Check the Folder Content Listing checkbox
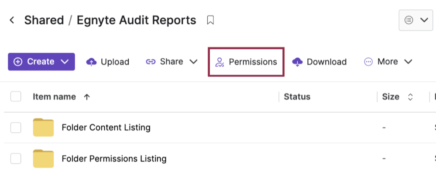The width and height of the screenshot is (436, 174). [16, 128]
